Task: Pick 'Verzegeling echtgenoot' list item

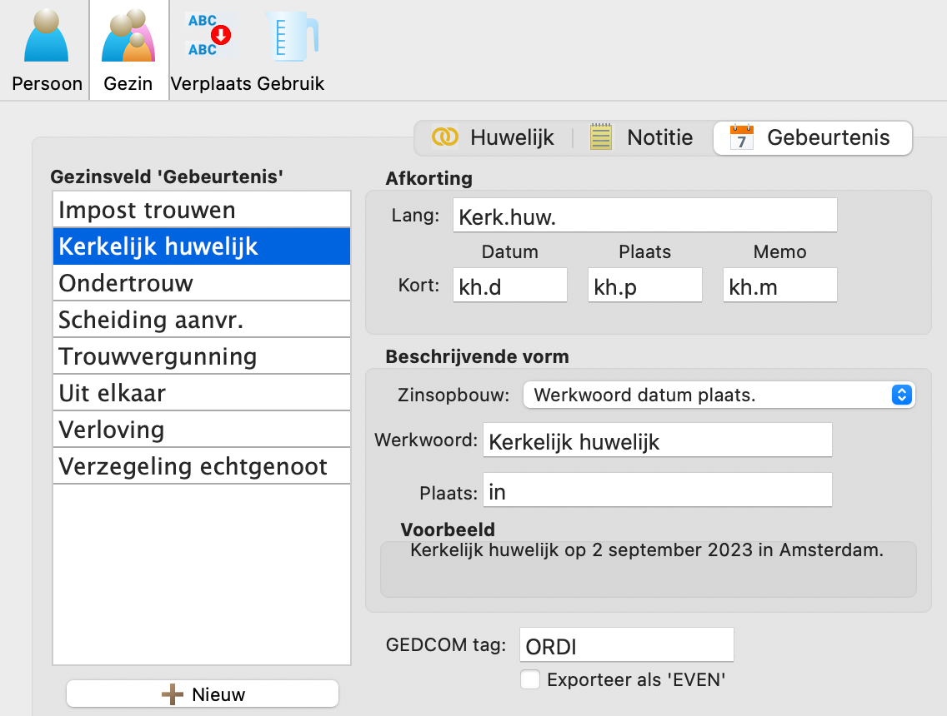Action: coord(202,466)
